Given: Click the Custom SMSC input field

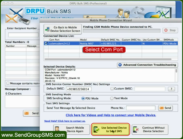Looking at the screenshot, I should tap(150, 89).
